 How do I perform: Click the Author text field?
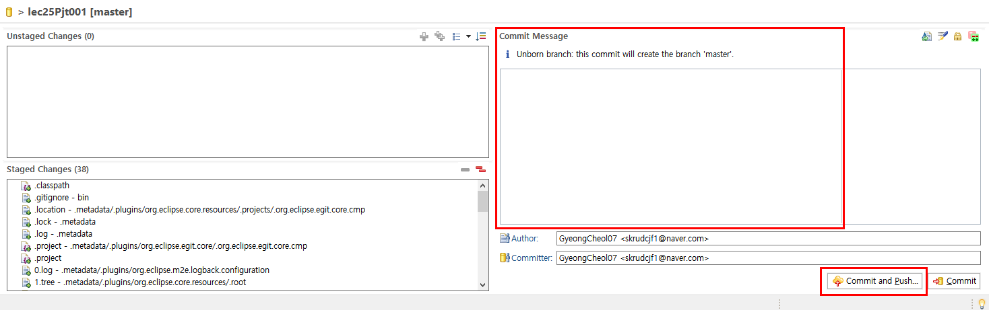tap(768, 239)
